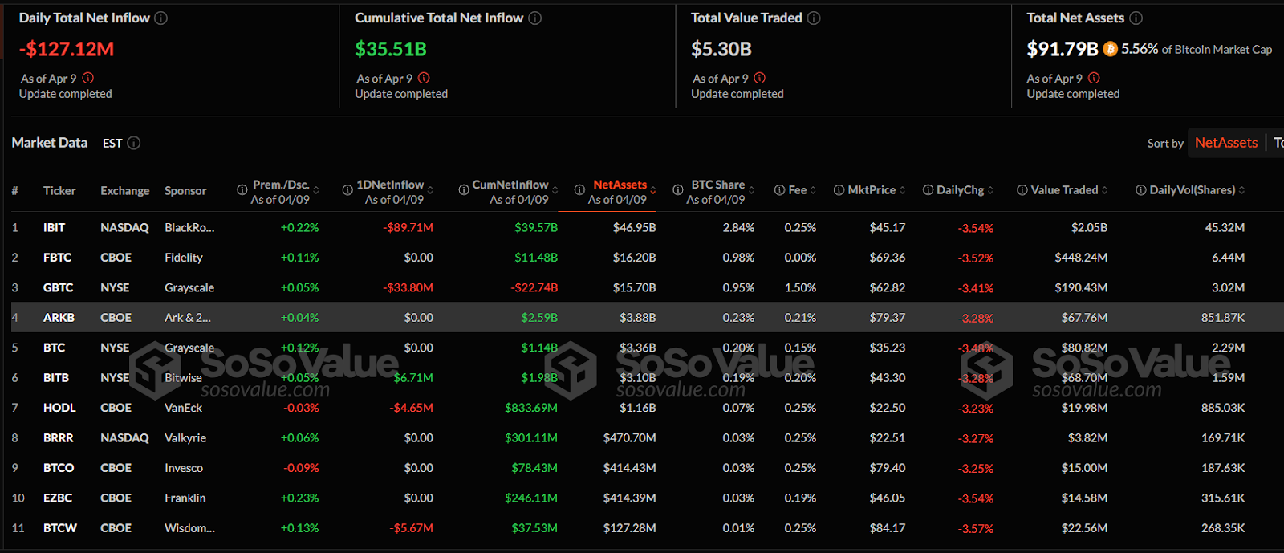Show info icon for DailyChg column
This screenshot has width=1284, height=553.
(x=928, y=190)
